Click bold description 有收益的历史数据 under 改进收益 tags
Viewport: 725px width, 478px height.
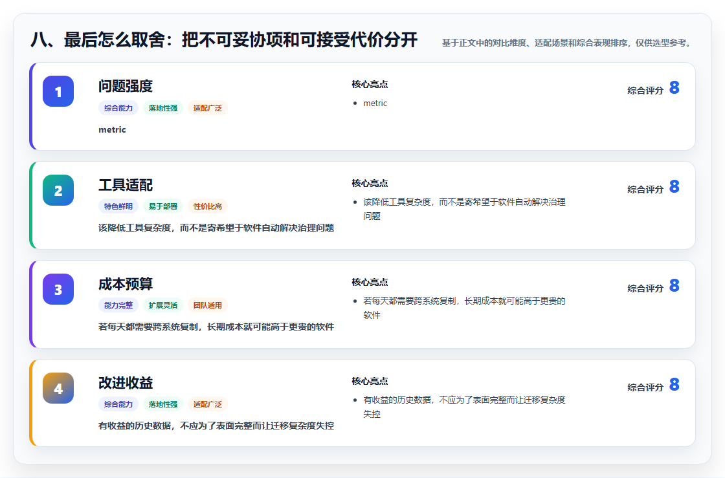[216, 426]
